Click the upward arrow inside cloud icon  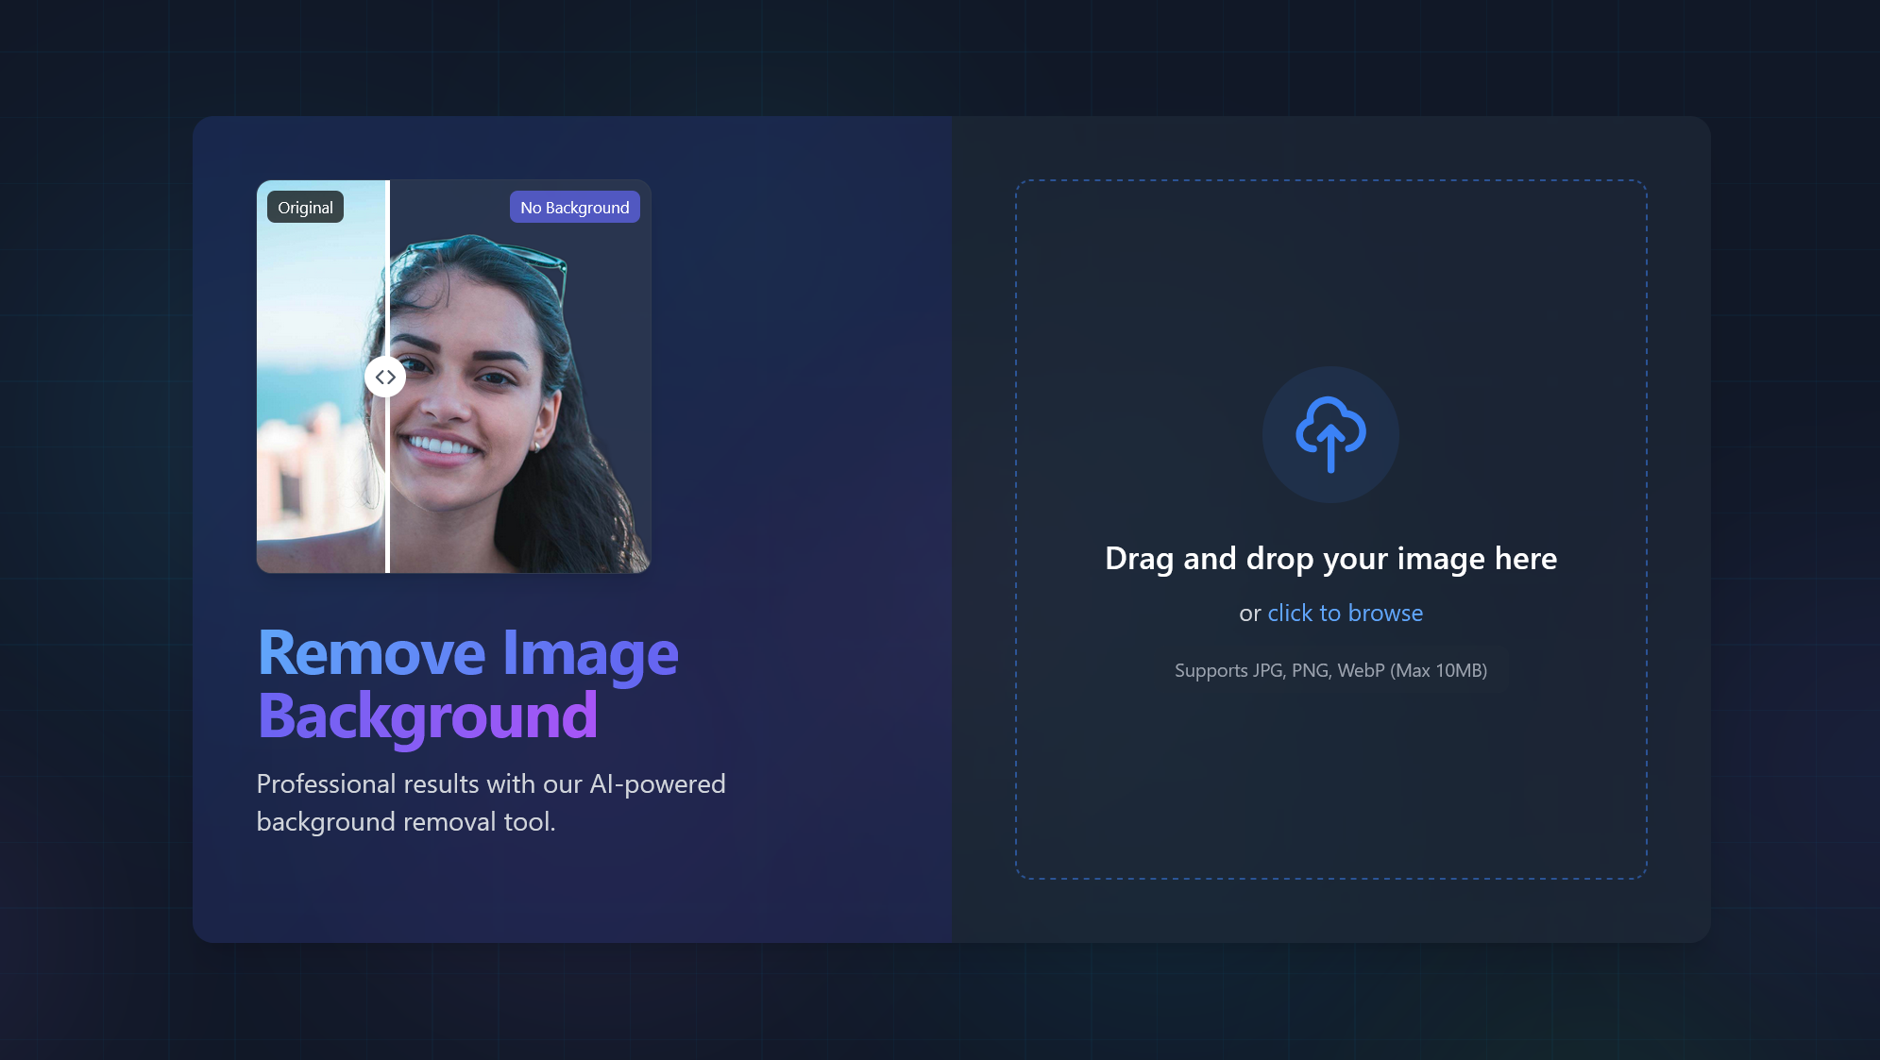(1330, 451)
